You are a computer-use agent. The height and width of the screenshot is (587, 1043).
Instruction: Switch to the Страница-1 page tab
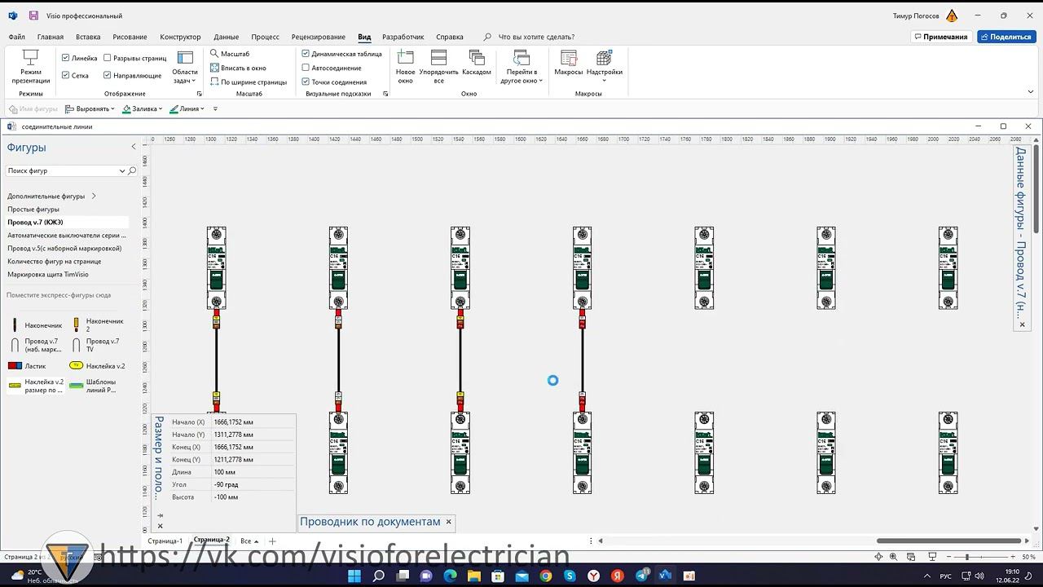coord(165,541)
